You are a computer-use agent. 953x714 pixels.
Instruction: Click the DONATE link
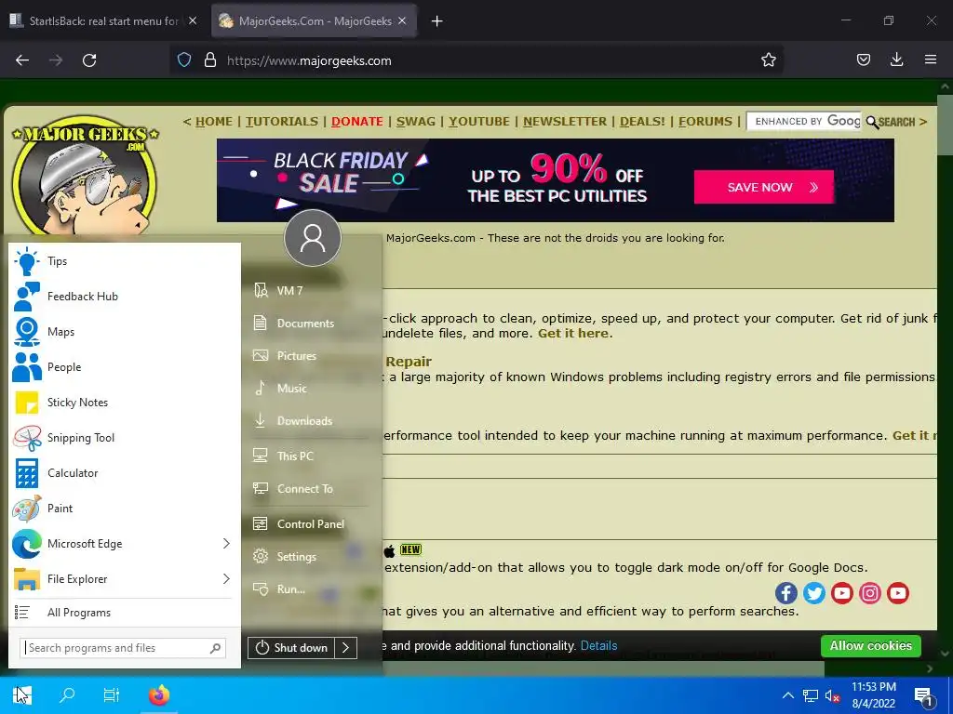(x=356, y=122)
